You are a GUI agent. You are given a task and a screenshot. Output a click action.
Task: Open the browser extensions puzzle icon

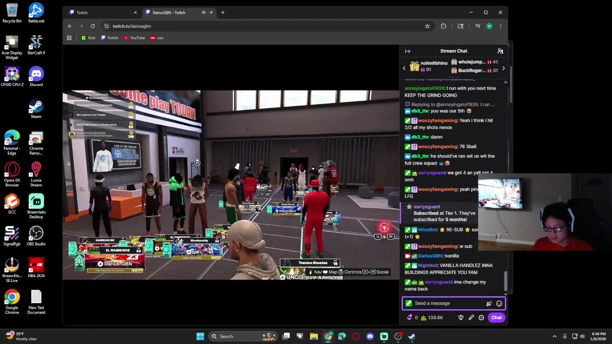[444, 26]
